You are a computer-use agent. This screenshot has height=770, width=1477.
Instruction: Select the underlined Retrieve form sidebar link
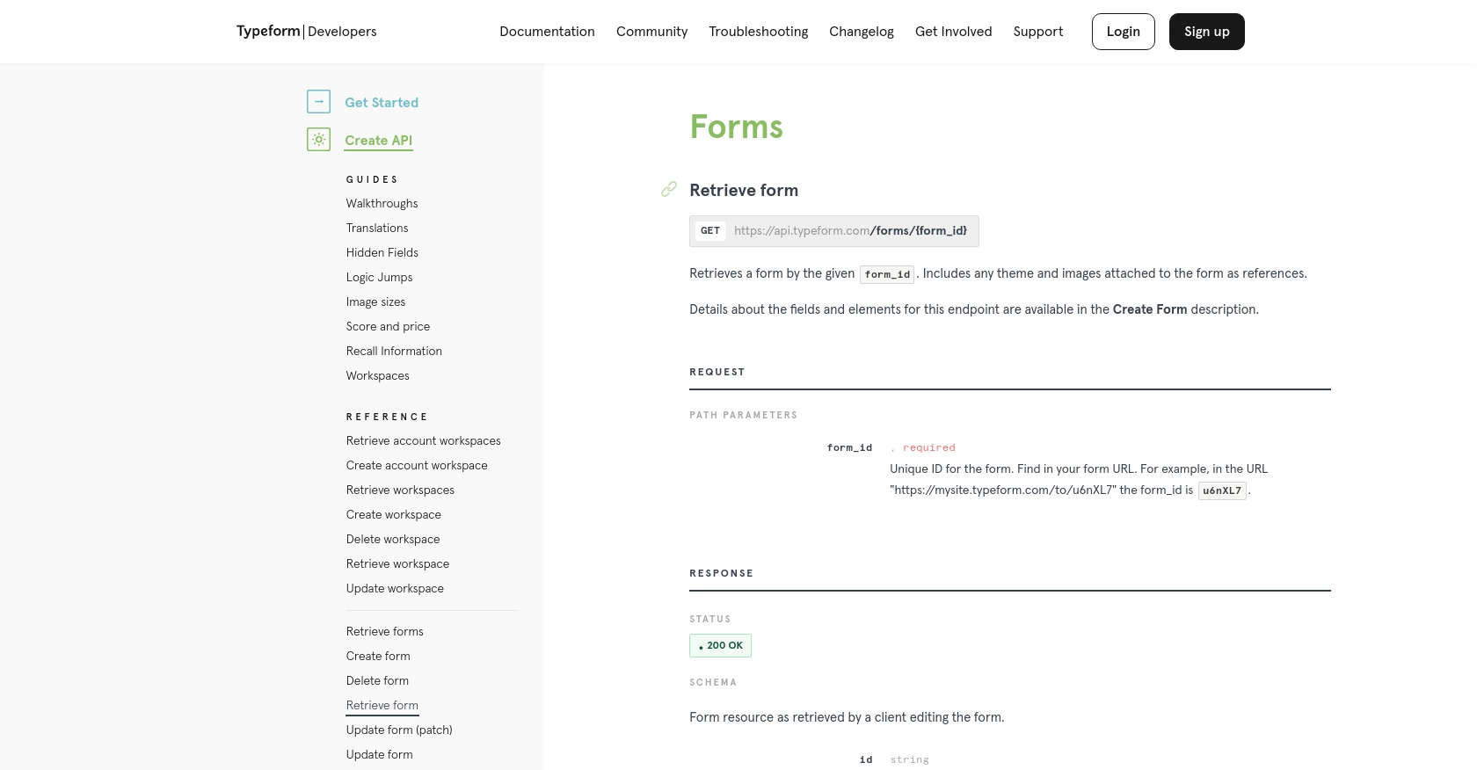tap(382, 705)
